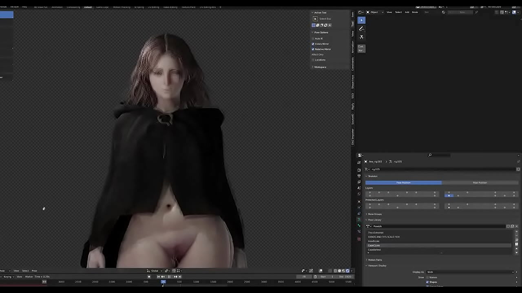Image resolution: width=522 pixels, height=293 pixels.
Task: Pause the timeline playback
Action: (169, 277)
